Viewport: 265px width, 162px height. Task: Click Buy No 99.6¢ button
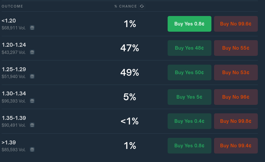point(236,24)
